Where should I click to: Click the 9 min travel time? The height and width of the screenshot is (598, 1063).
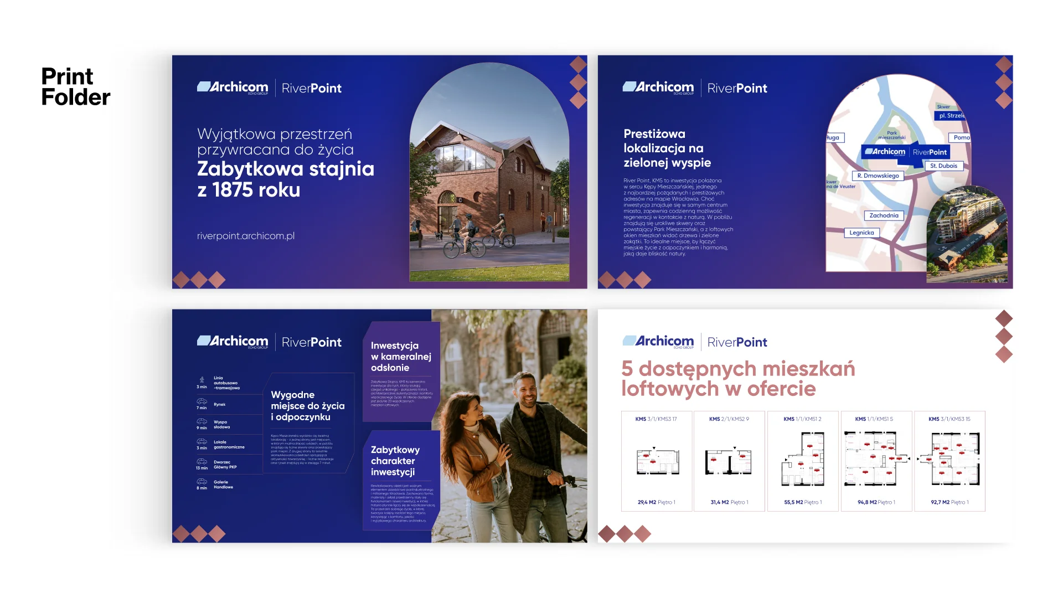pyautogui.click(x=202, y=428)
